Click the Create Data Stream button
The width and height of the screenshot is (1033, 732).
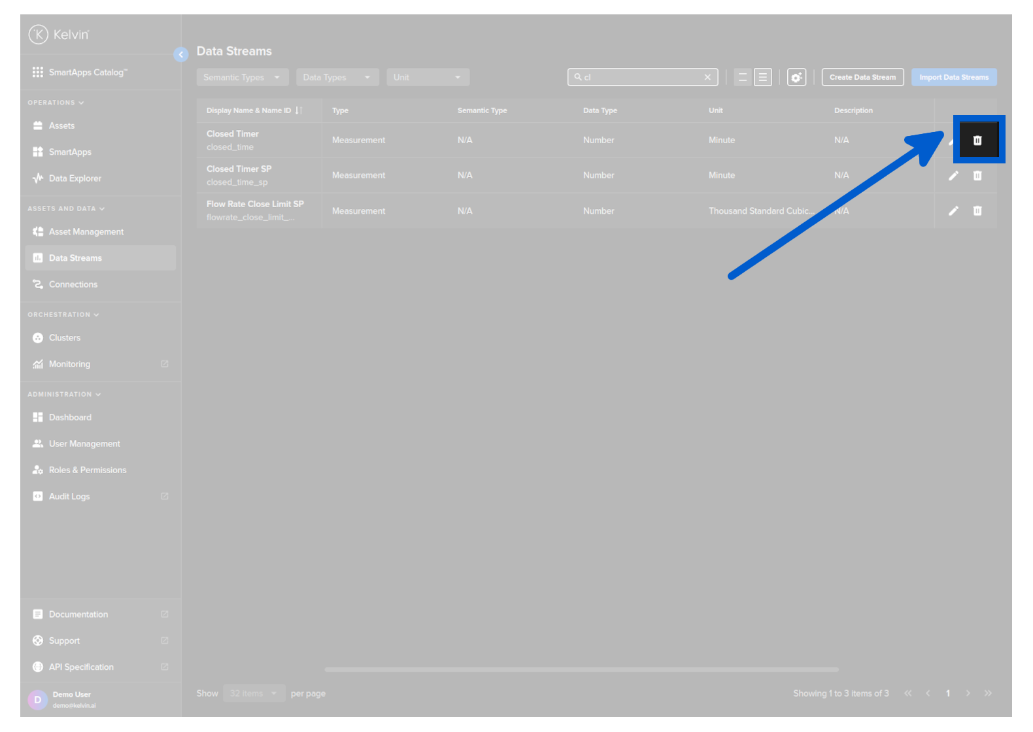(x=862, y=77)
